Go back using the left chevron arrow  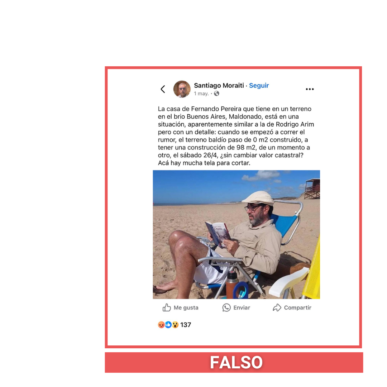163,89
